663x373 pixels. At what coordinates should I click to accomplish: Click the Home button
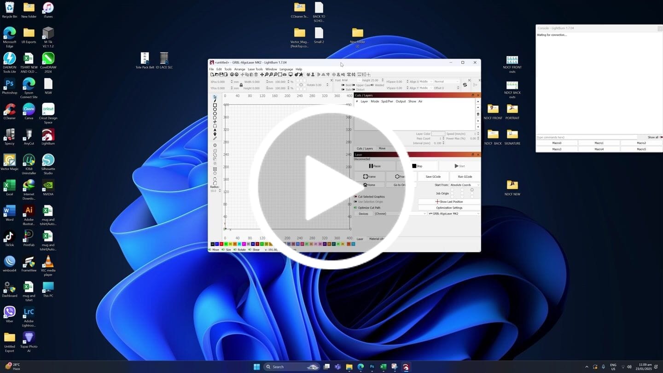(369, 185)
